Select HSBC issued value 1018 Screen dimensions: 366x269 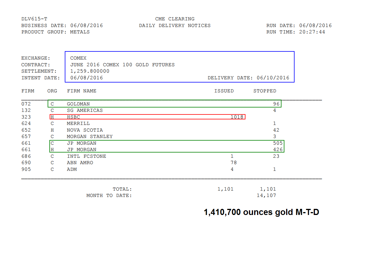click(x=237, y=117)
